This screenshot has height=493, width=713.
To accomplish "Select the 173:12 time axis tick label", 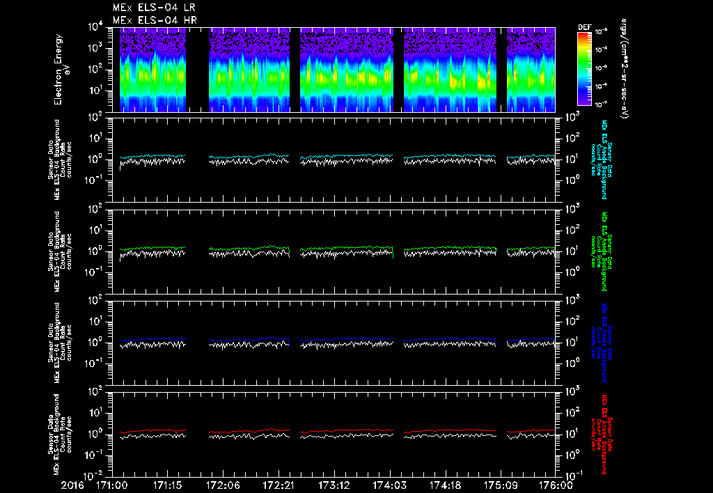I will click(x=334, y=484).
